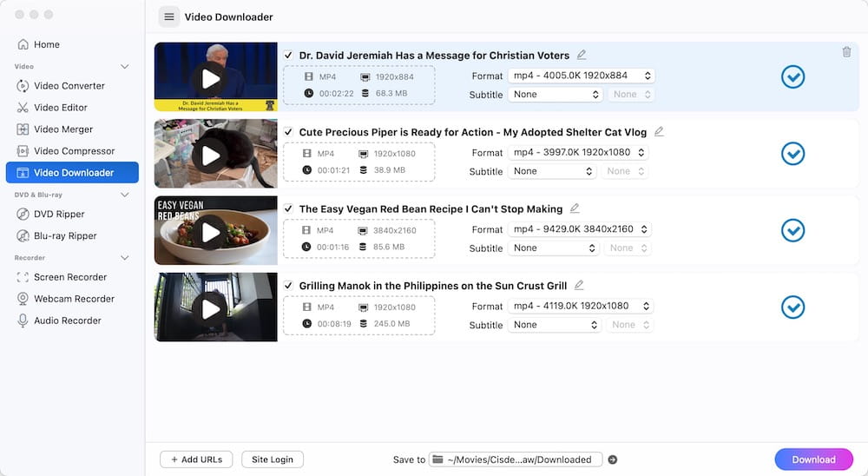Click the Save to path field
The height and width of the screenshot is (476, 868).
(516, 459)
